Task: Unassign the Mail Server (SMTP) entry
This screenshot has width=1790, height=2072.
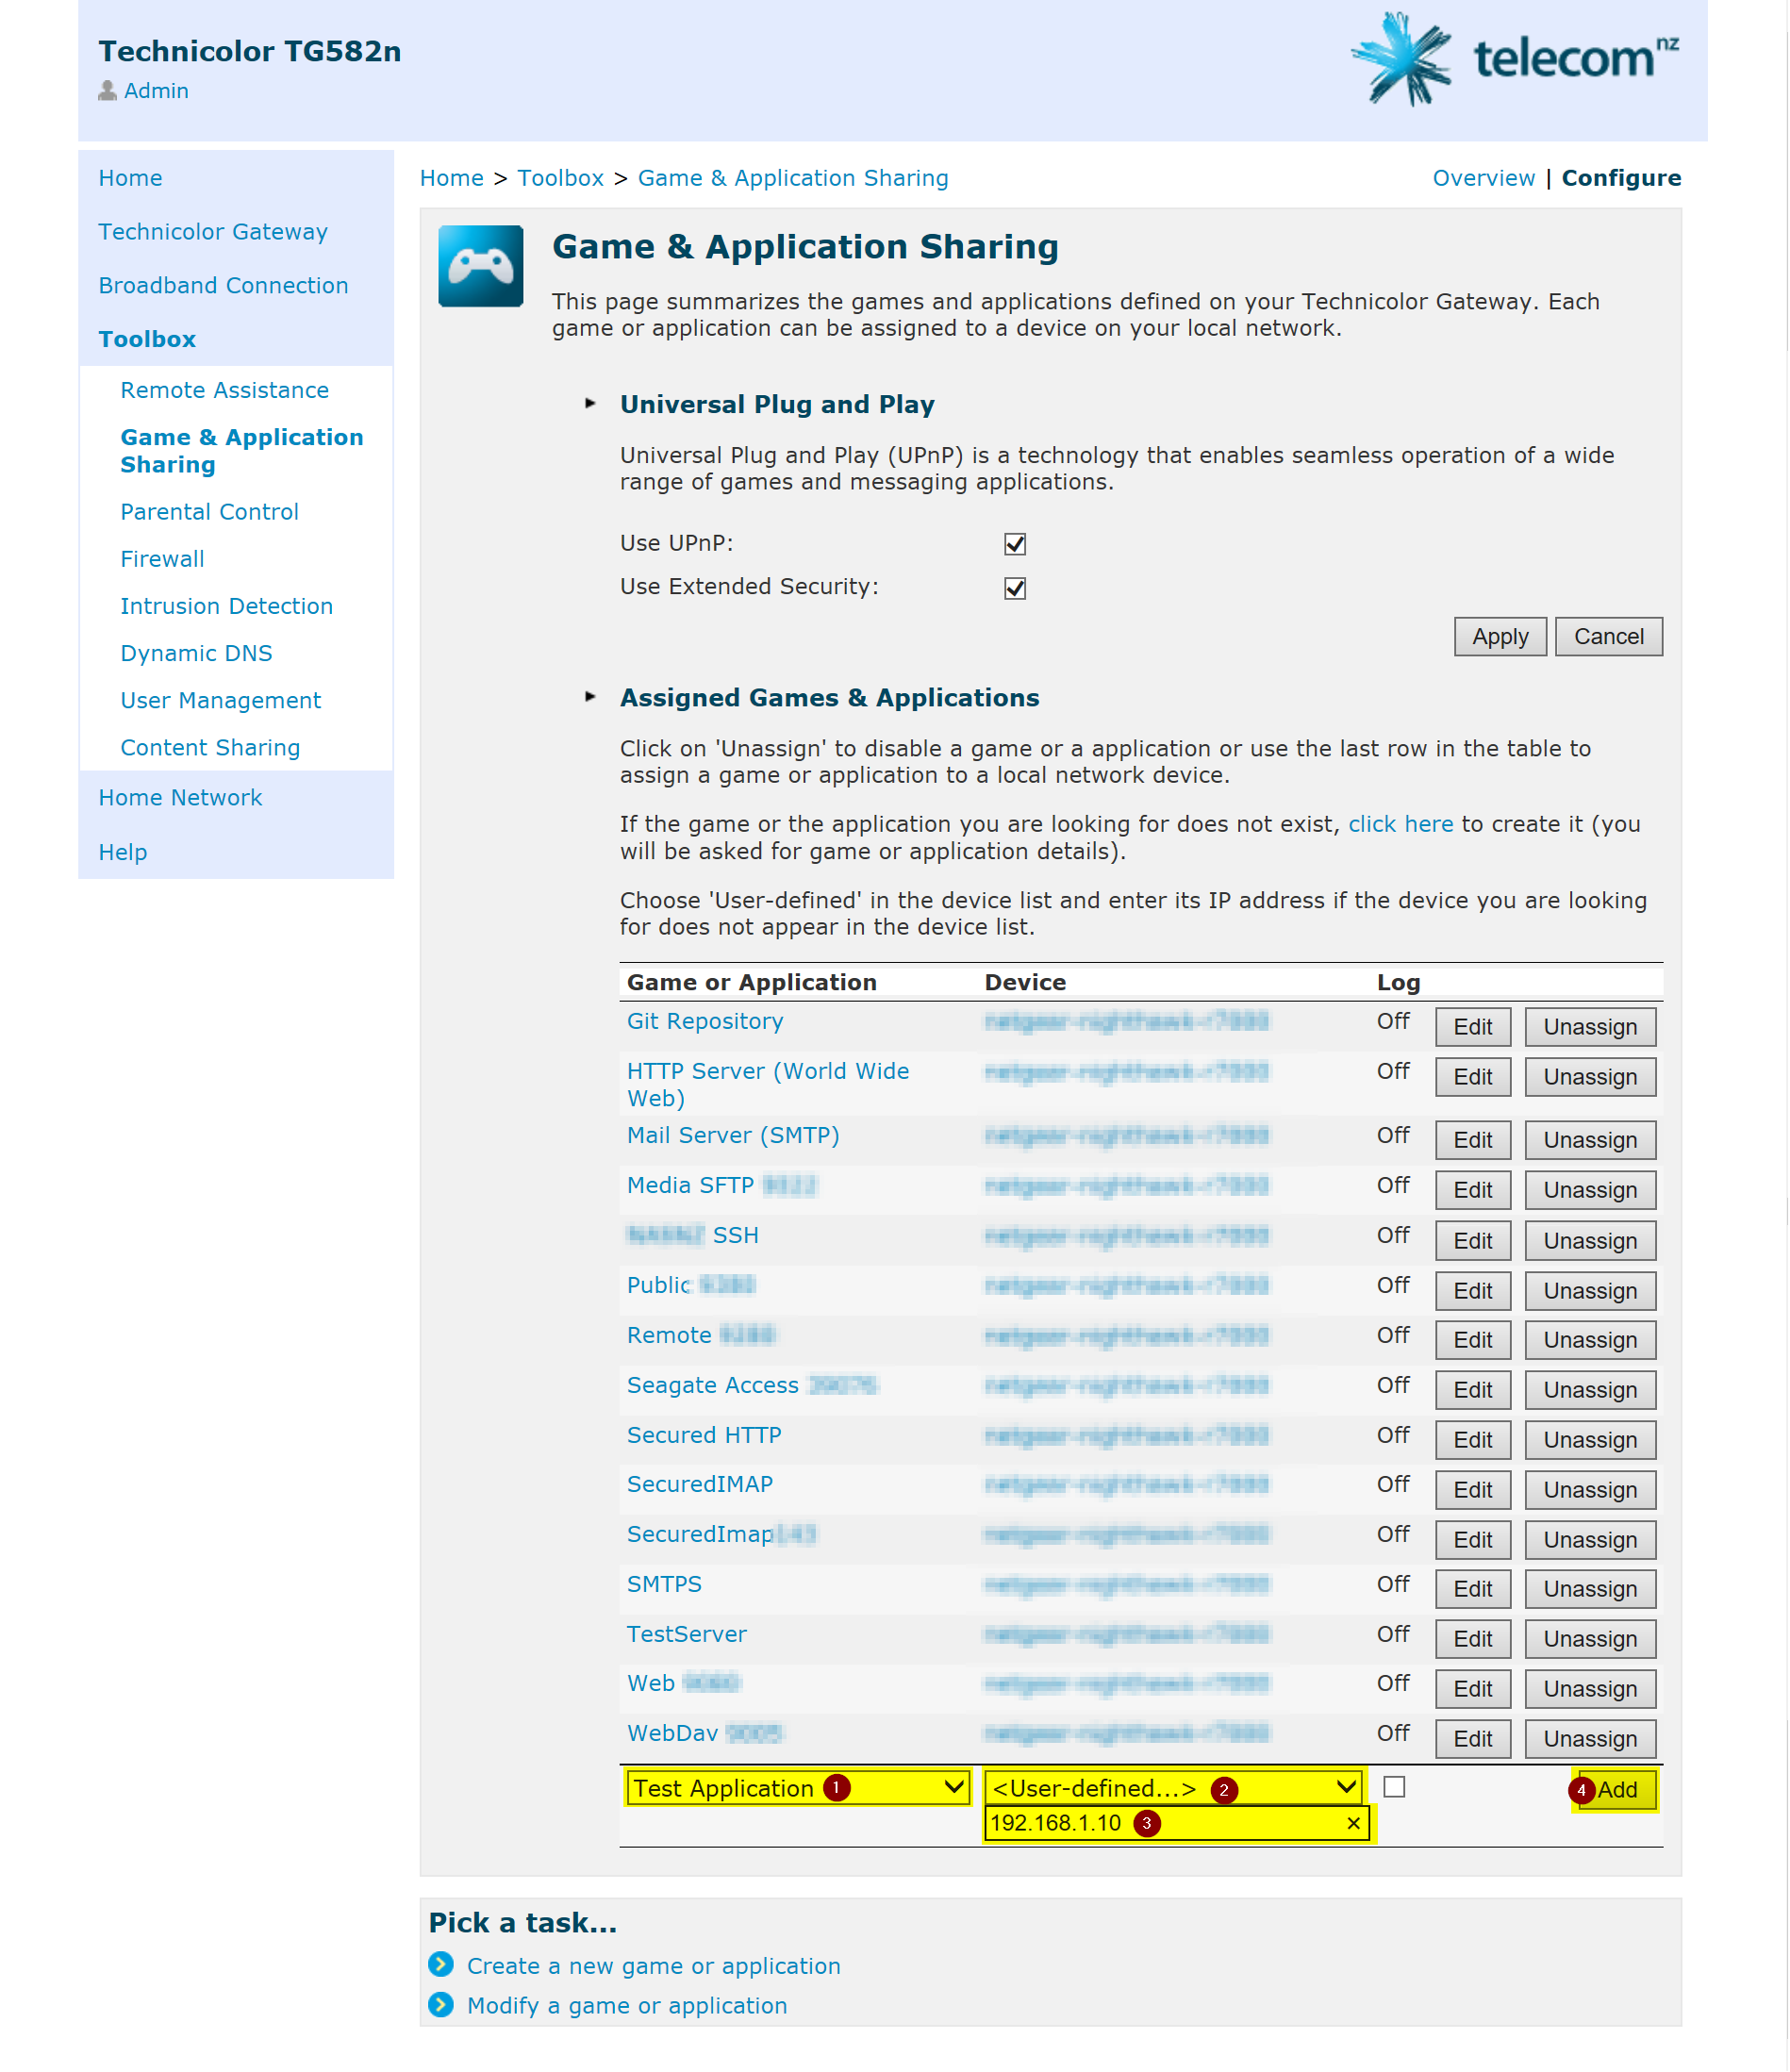Action: [x=1589, y=1140]
